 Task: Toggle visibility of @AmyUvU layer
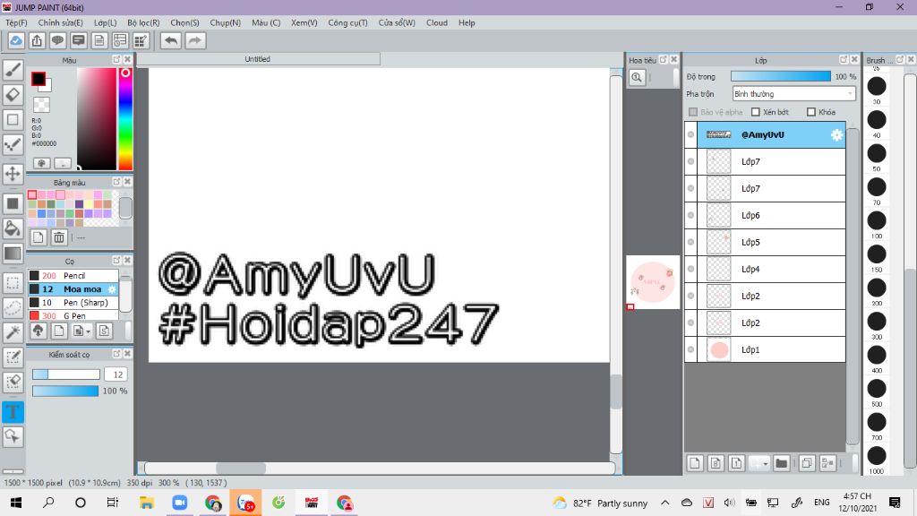coord(690,134)
